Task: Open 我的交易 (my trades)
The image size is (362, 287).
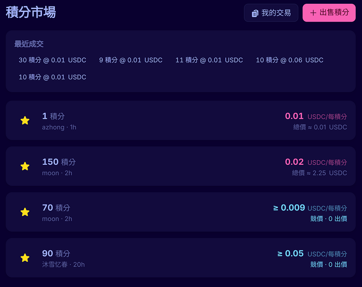Action: point(271,13)
